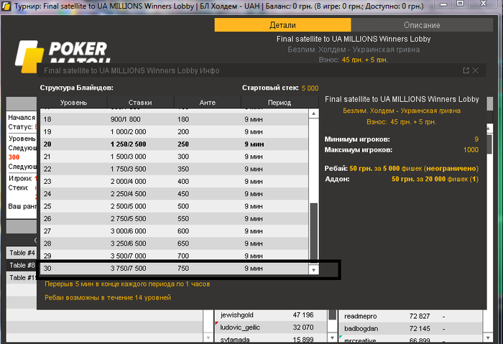Switch to the Детали tab
Image resolution: width=503 pixels, height=344 pixels.
pos(282,25)
